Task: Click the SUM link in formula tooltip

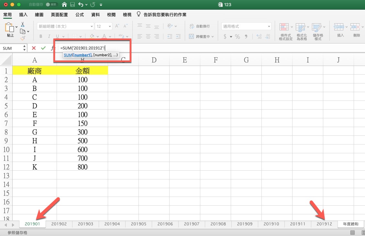Action: [67, 55]
